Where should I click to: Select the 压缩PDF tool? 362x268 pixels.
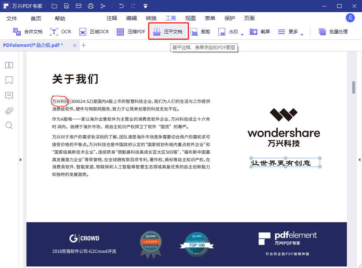(130, 31)
